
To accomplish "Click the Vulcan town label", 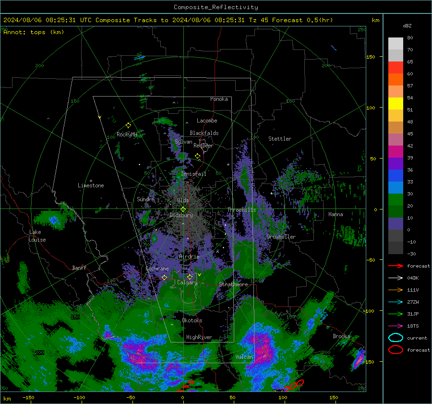I will pyautogui.click(x=244, y=357).
